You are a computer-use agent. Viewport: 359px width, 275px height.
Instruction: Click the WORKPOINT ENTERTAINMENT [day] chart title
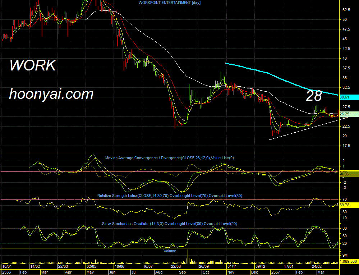click(x=169, y=3)
